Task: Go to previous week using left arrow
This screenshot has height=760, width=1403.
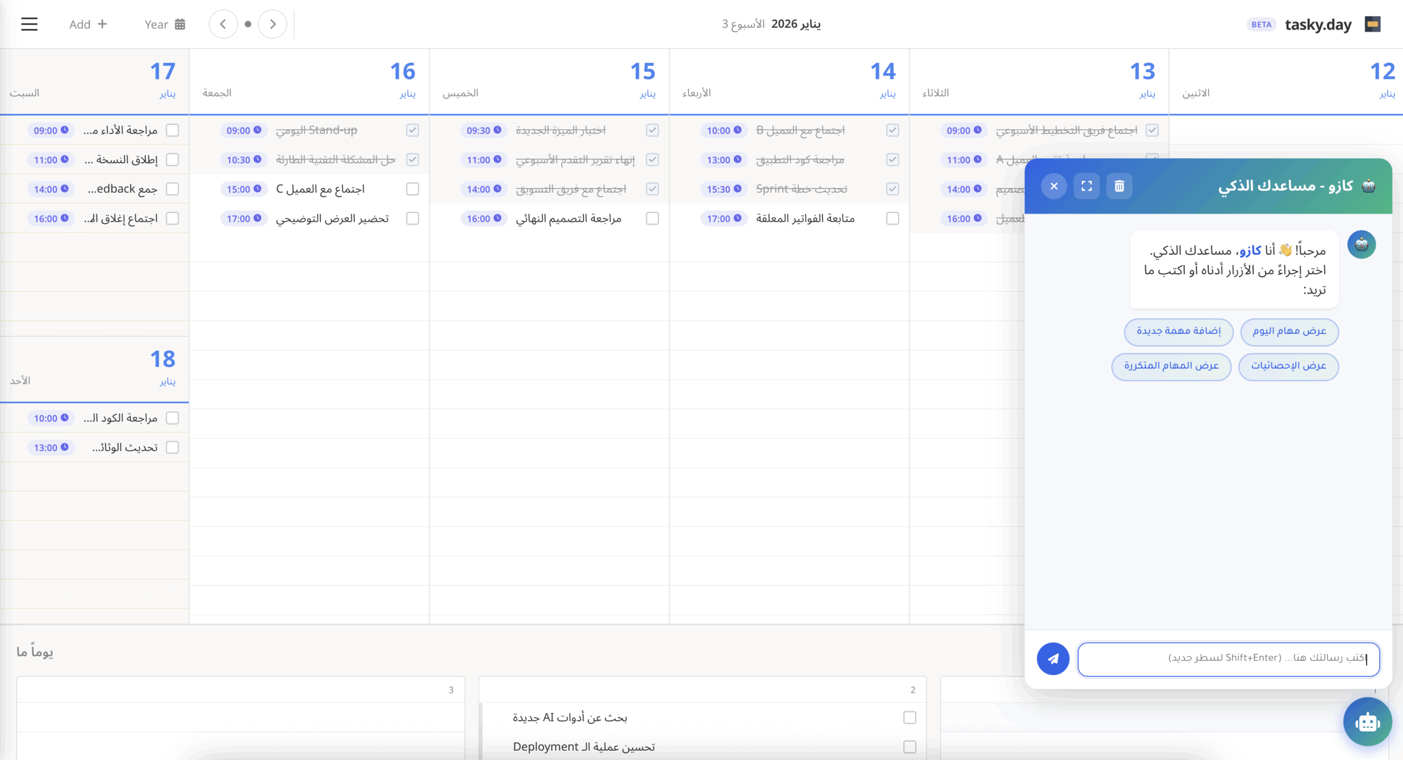Action: coord(224,24)
